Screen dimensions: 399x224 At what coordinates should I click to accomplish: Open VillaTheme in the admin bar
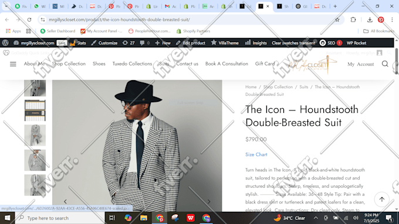click(225, 43)
